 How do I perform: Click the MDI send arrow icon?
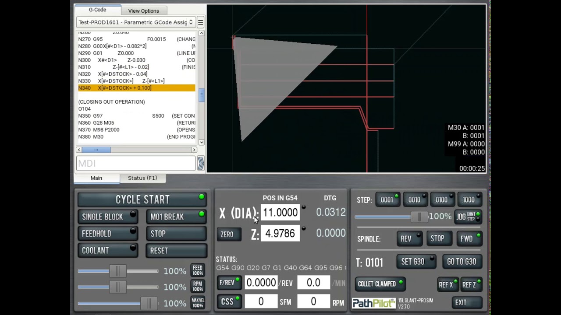[200, 163]
